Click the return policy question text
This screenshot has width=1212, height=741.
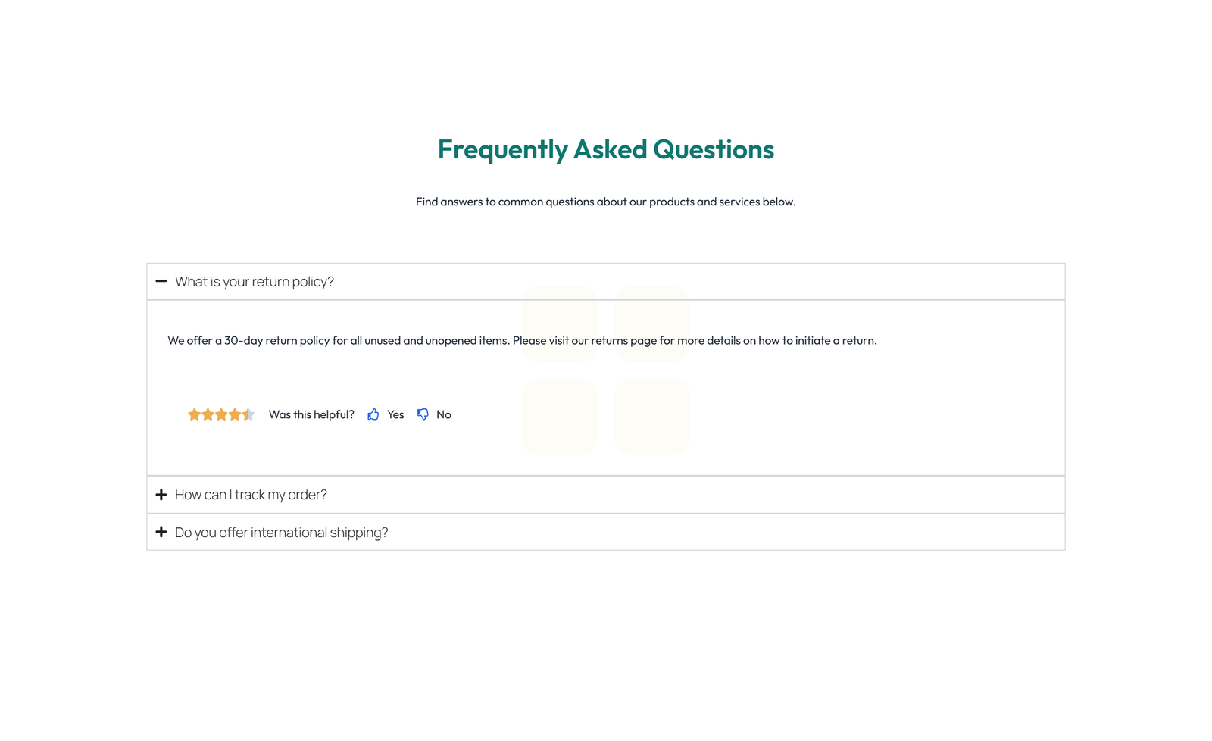(x=254, y=281)
